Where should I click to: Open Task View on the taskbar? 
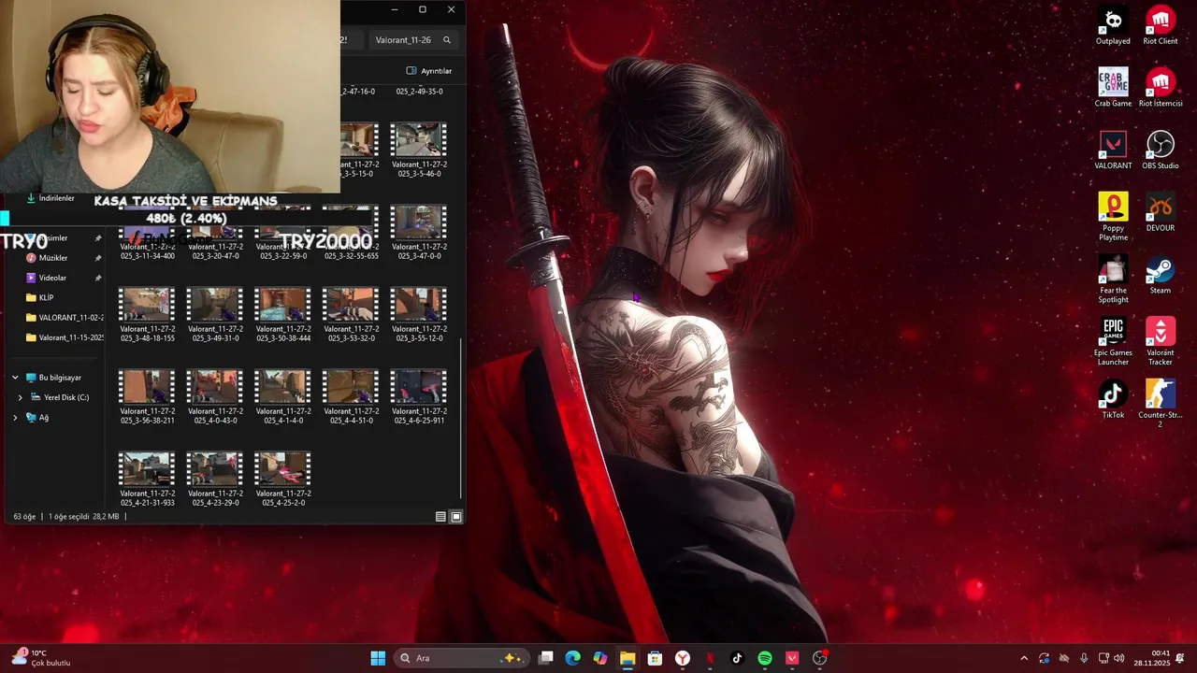(546, 658)
